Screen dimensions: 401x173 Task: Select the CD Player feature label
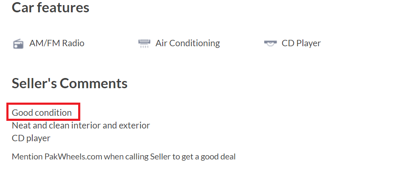click(301, 43)
